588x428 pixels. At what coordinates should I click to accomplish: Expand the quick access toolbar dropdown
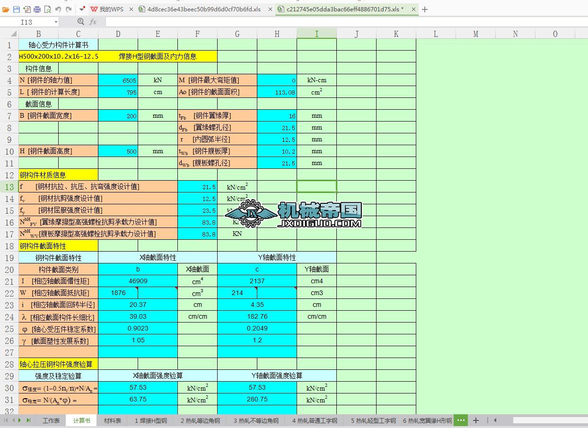[82, 9]
